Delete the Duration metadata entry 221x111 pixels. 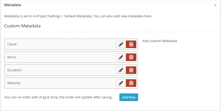131,70
